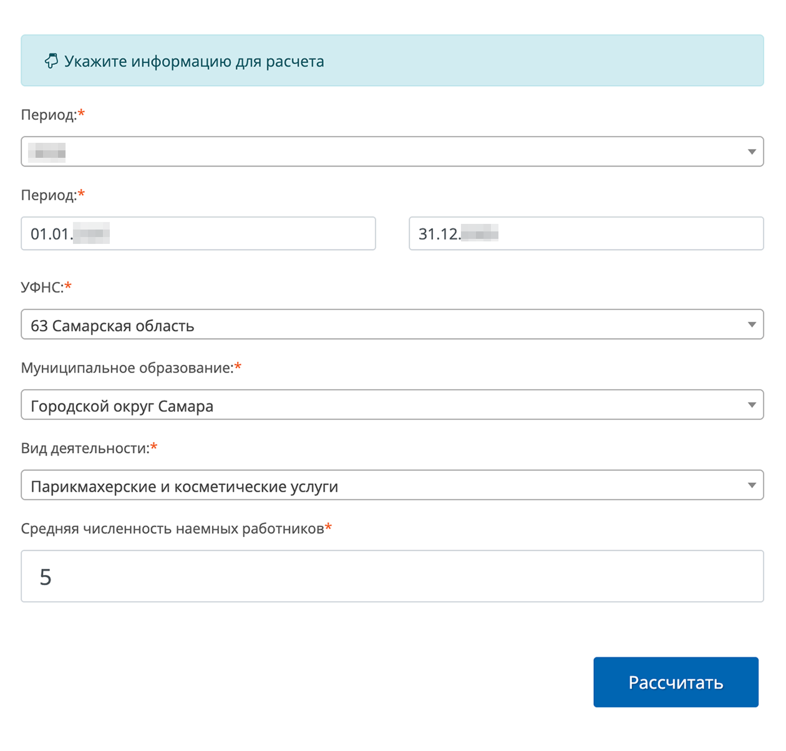This screenshot has width=786, height=751.
Task: Click the start date field beginning 01.01
Action: (198, 234)
